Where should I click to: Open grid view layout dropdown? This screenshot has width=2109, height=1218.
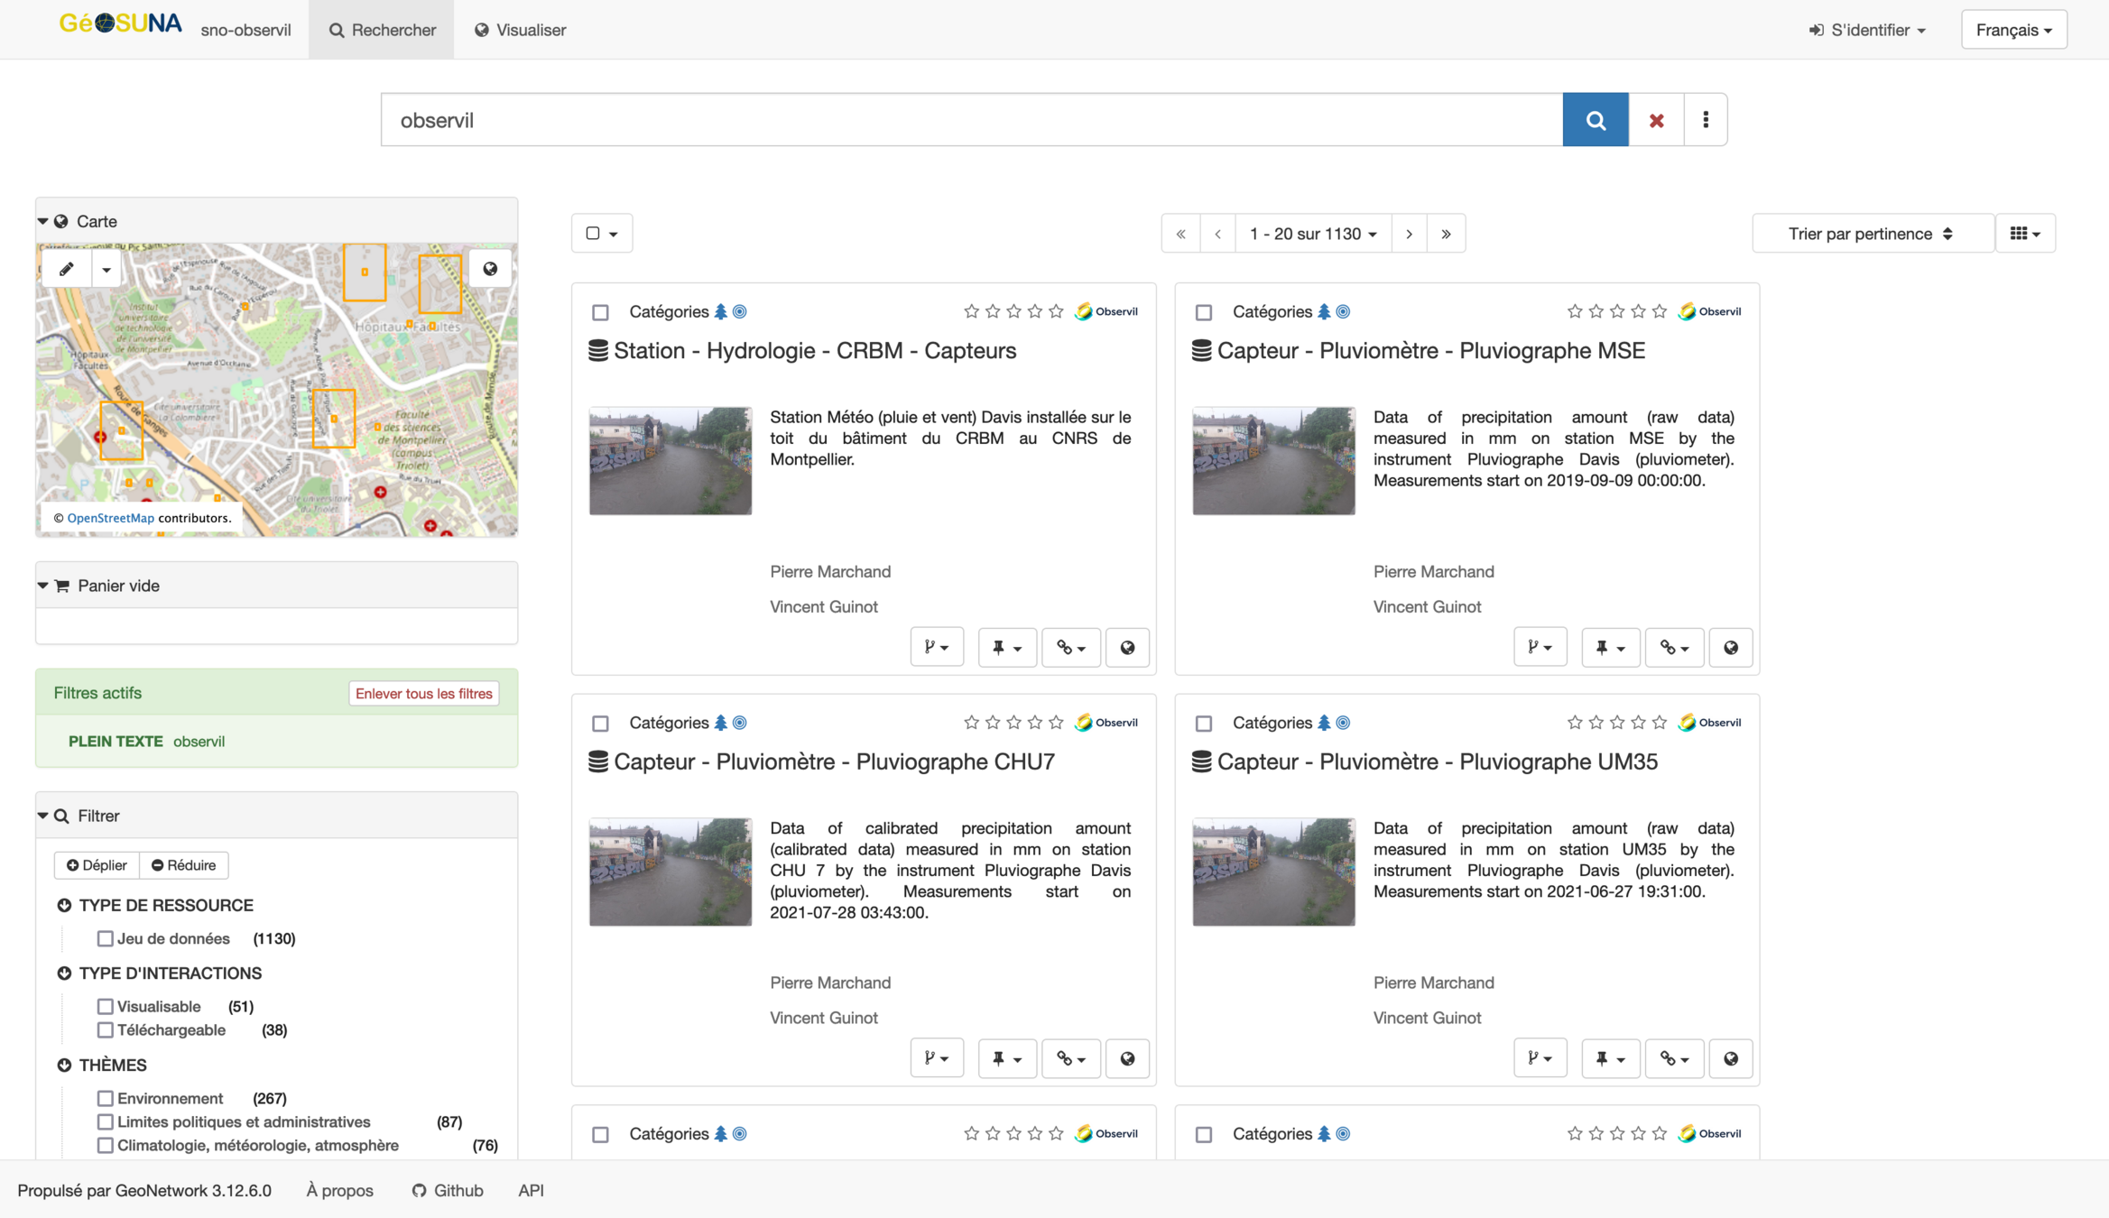2024,234
